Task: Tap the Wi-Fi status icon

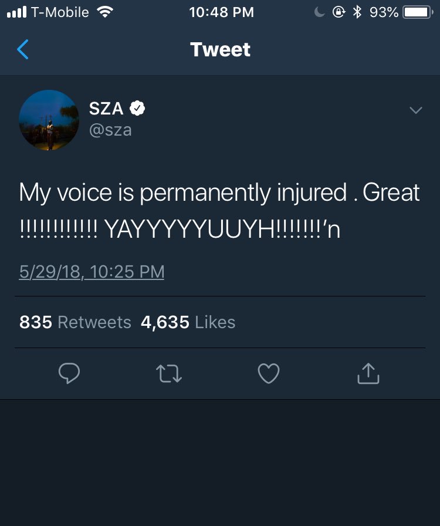Action: pyautogui.click(x=104, y=12)
